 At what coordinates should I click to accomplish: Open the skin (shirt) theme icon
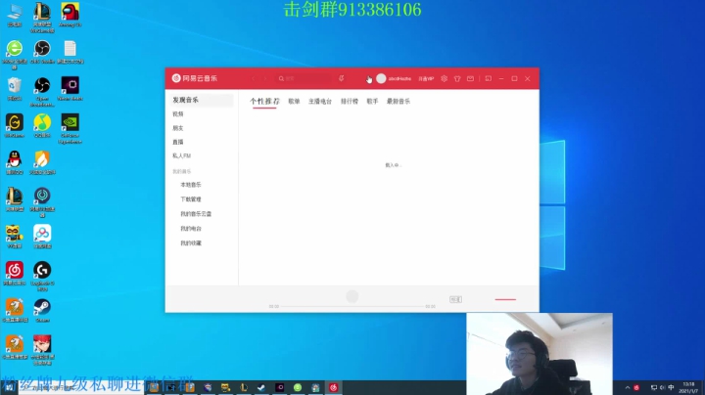coord(457,78)
